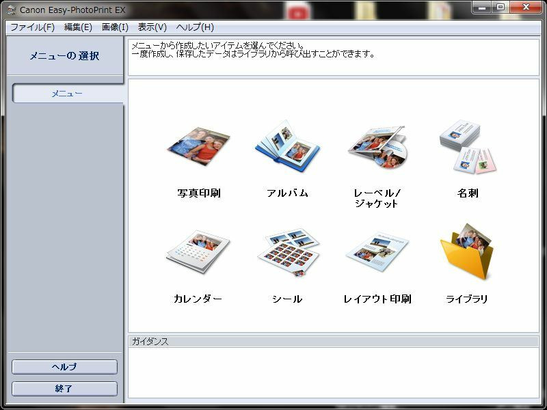Screen dimensions: 547x410
Task: Select the レーベル/ジャケット disc label icon
Action: tap(377, 147)
